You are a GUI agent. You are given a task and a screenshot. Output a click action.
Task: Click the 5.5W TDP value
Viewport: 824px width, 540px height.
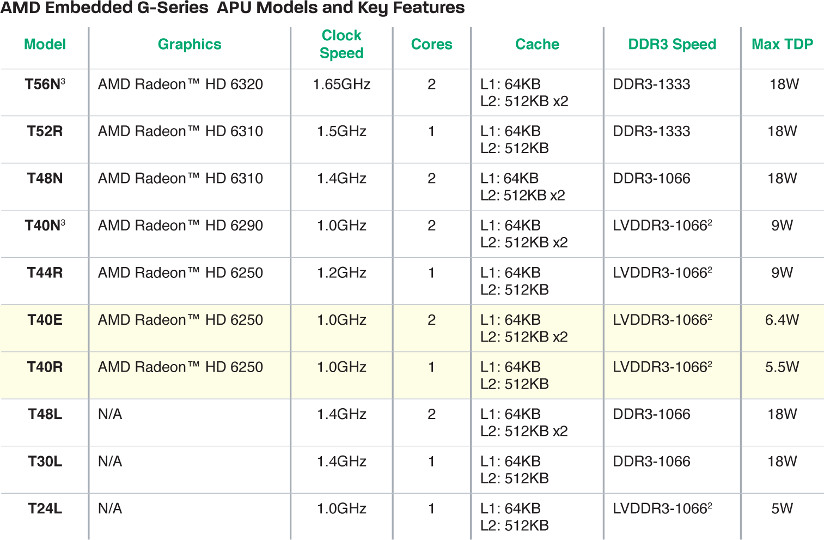(782, 367)
